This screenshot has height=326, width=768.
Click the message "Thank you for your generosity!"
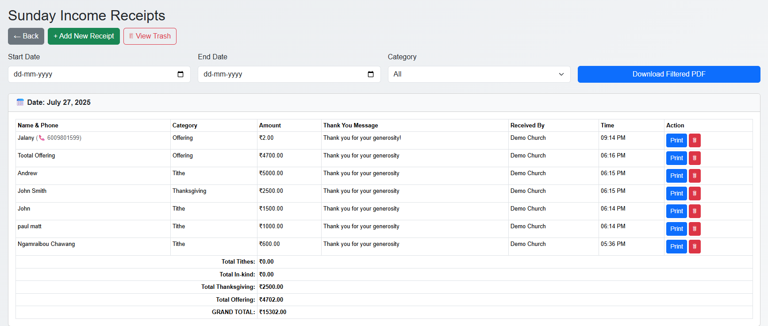[x=362, y=138]
